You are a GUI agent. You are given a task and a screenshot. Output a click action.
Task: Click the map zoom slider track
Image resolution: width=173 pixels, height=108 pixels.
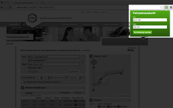click(94, 79)
